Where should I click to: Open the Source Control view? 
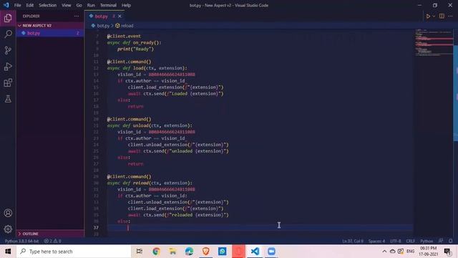pos(8,50)
